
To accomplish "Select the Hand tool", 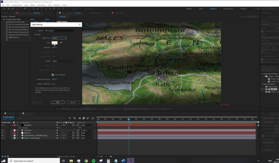I will click(12, 9).
